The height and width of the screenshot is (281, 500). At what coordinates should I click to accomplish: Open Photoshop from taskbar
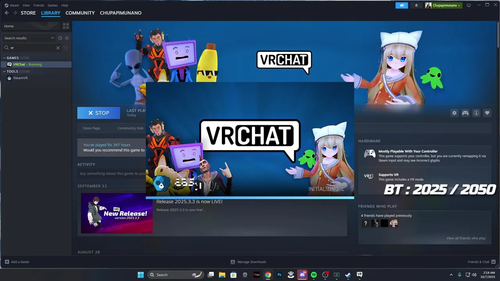(279, 275)
